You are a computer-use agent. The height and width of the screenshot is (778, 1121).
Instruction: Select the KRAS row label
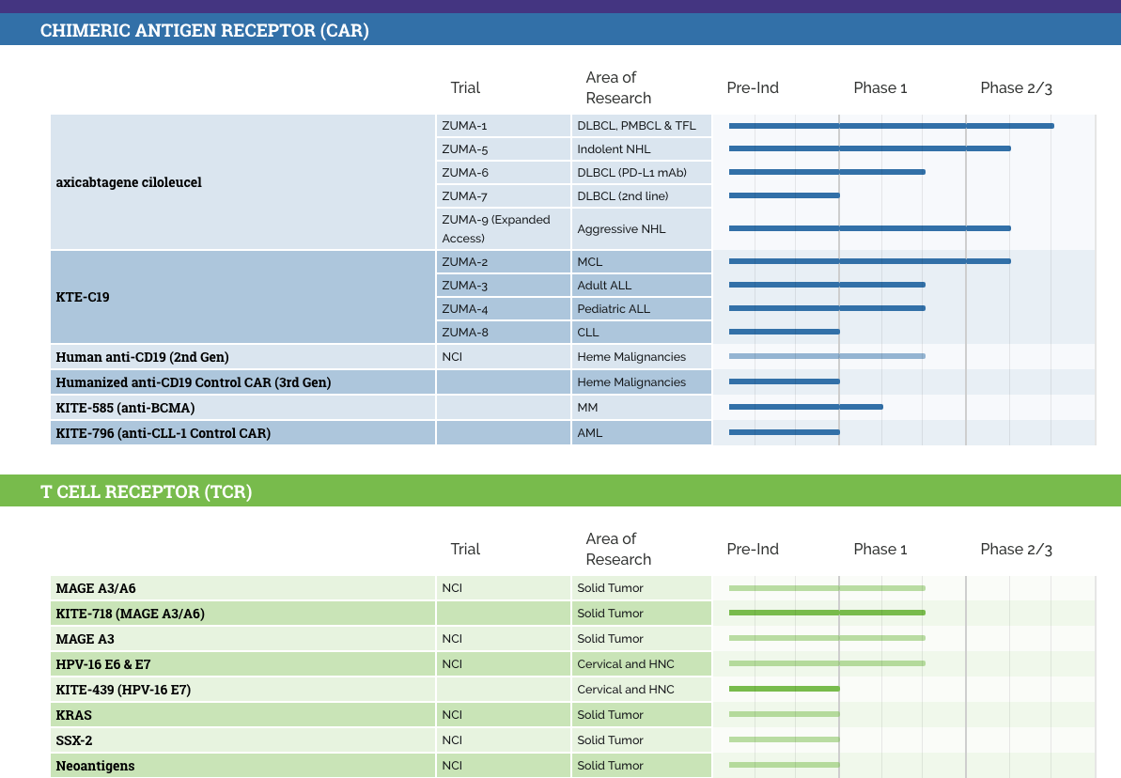(x=243, y=714)
